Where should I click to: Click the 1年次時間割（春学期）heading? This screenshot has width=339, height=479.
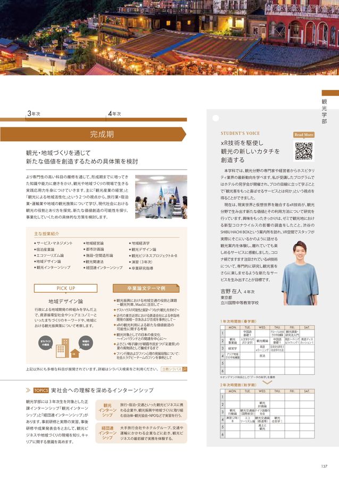coord(238,321)
